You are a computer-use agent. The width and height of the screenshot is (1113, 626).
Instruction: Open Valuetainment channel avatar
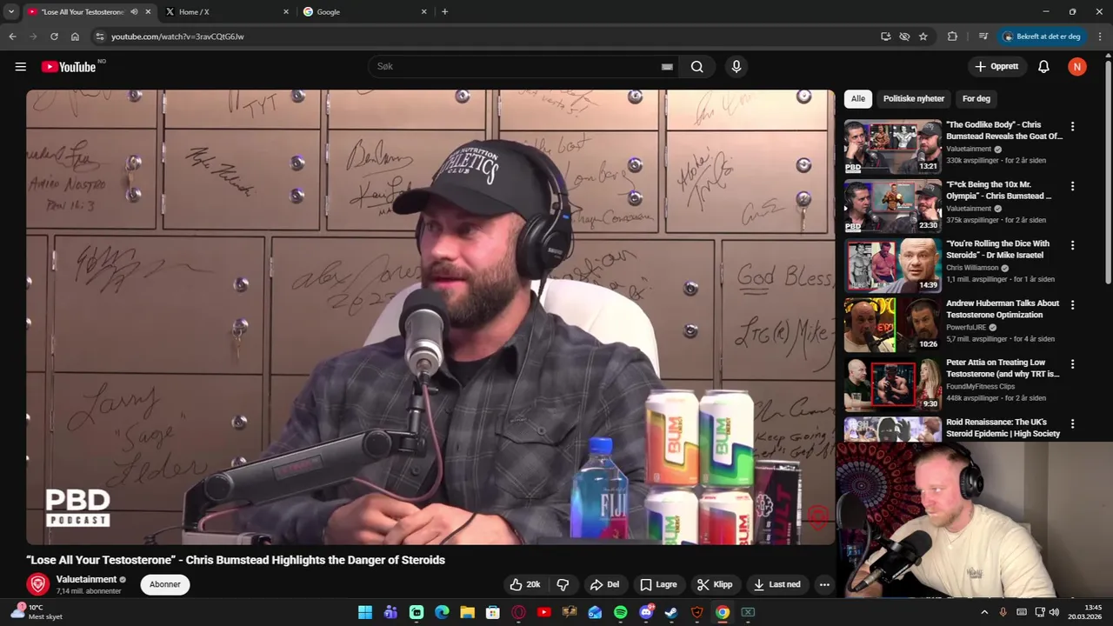pos(37,584)
